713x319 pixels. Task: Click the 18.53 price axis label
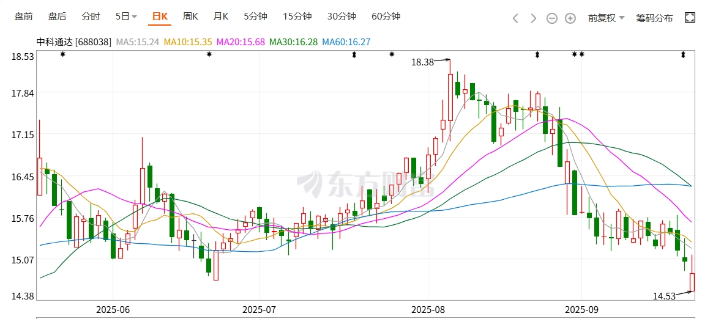click(23, 57)
